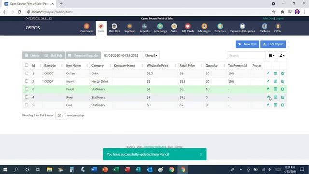Open inventory details icon for Coffee row
The image size is (309, 174).
pos(276,73)
